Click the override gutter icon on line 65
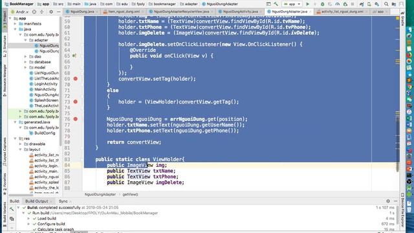Viewport: 414px width, 233px height. pos(74,56)
